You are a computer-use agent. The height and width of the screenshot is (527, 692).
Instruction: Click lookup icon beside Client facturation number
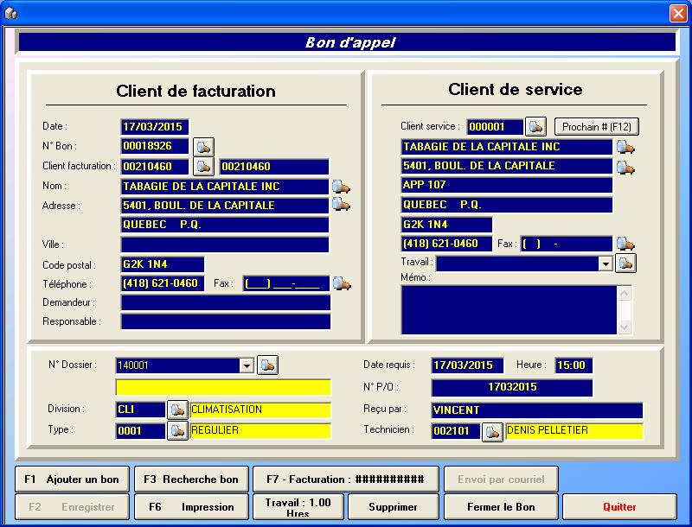[203, 166]
